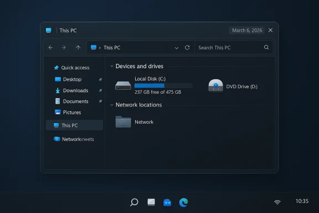Click the sidebar Network icon
The width and height of the screenshot is (319, 213).
tap(56, 139)
